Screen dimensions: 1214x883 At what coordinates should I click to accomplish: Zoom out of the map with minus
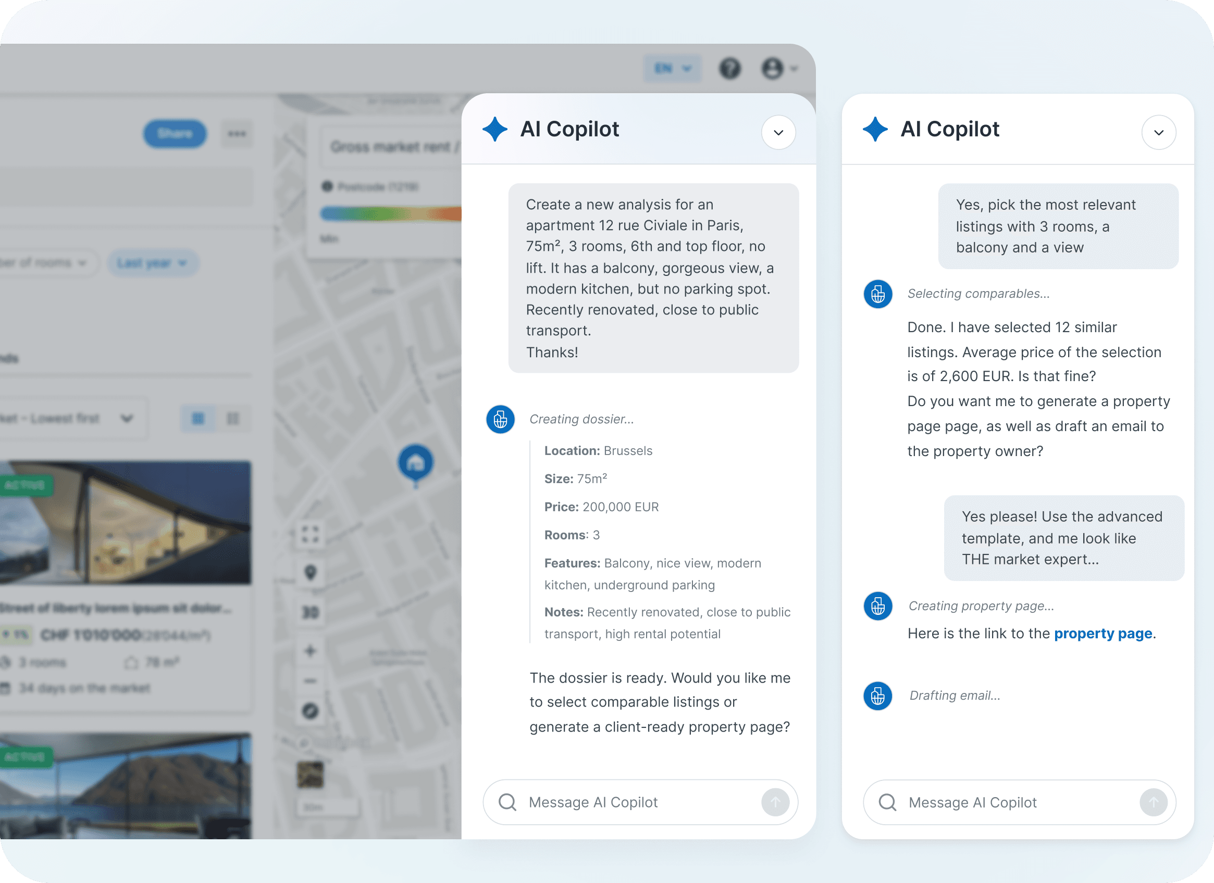pyautogui.click(x=310, y=681)
